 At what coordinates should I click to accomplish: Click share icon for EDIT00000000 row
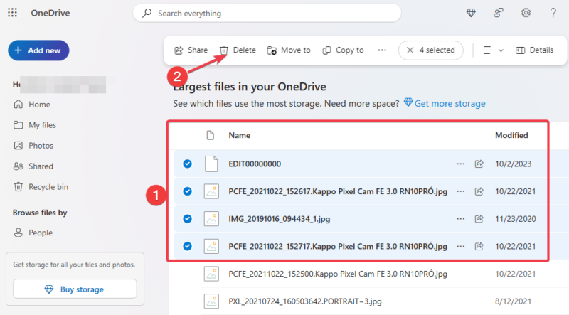[479, 164]
